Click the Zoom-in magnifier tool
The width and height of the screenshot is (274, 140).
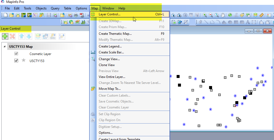pos(205,15)
